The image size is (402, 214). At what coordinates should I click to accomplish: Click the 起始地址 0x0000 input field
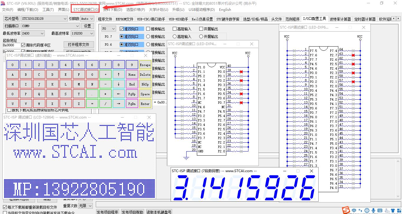[x=11, y=45]
